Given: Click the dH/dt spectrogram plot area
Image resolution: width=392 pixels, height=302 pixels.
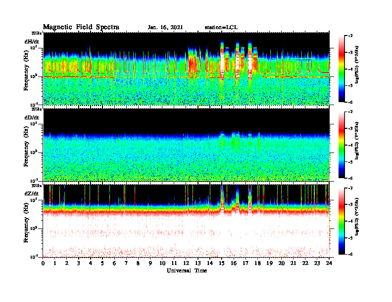Looking at the screenshot, I should 186,69.
